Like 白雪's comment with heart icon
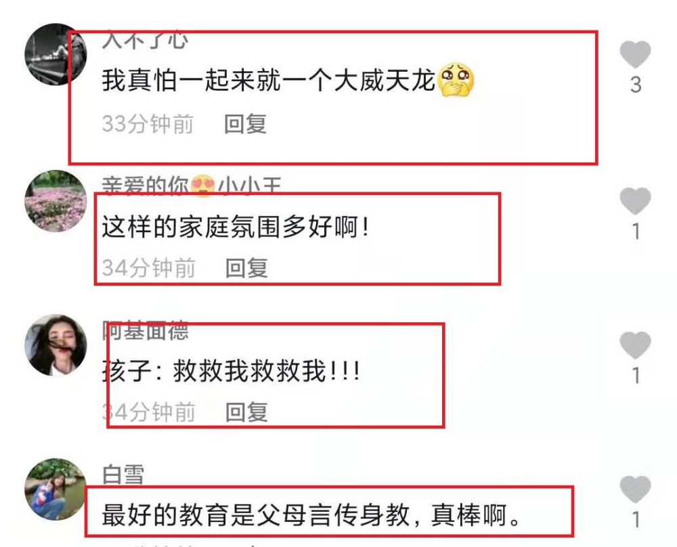The image size is (677, 547). 635,489
